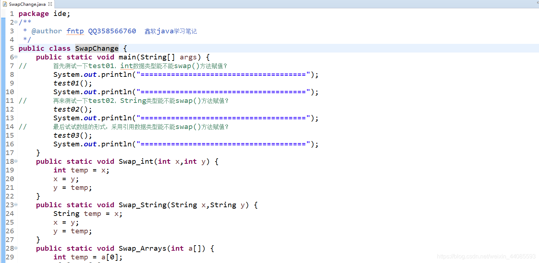This screenshot has width=539, height=263.
Task: Click the 'Swap_Arrays' method name
Action: point(143,249)
